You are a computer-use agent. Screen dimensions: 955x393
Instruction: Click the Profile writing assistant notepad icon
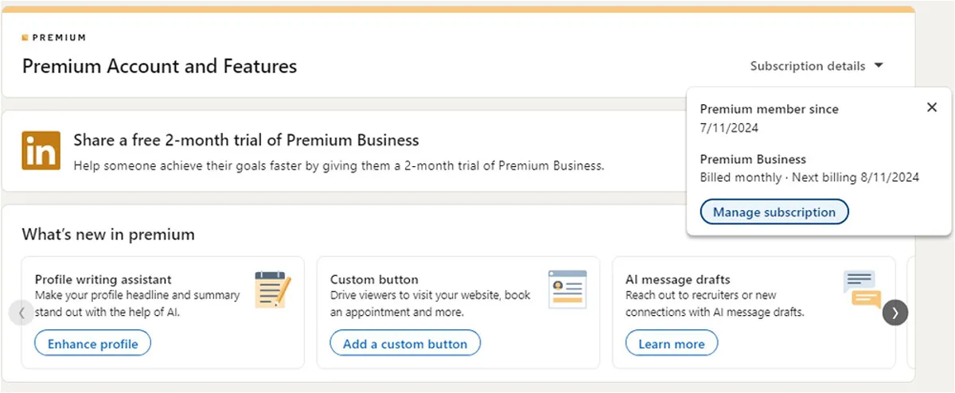point(273,290)
